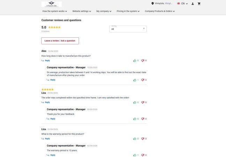Screen dimensions: 226x159
Task: Like Liza's warranty period question
Action: (x=135, y=139)
